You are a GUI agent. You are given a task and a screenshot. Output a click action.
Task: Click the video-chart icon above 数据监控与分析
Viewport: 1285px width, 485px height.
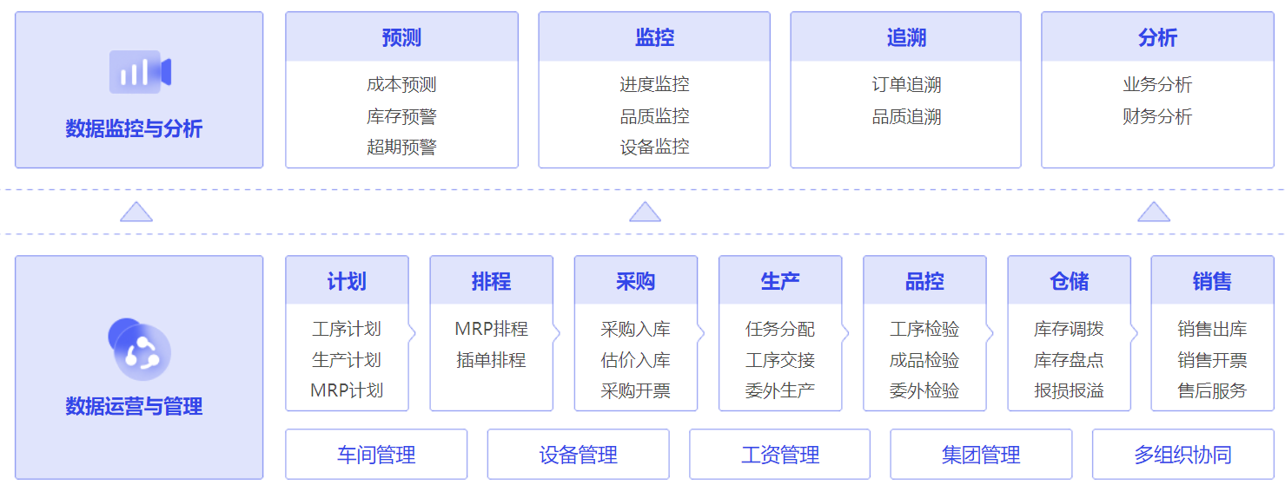140,71
